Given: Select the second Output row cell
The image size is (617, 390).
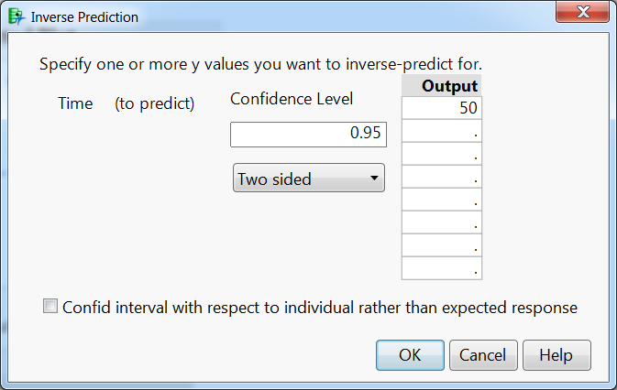Looking at the screenshot, I should [442, 131].
